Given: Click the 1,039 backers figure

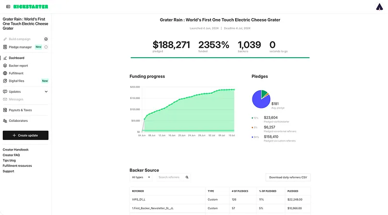Looking at the screenshot, I should 249,45.
